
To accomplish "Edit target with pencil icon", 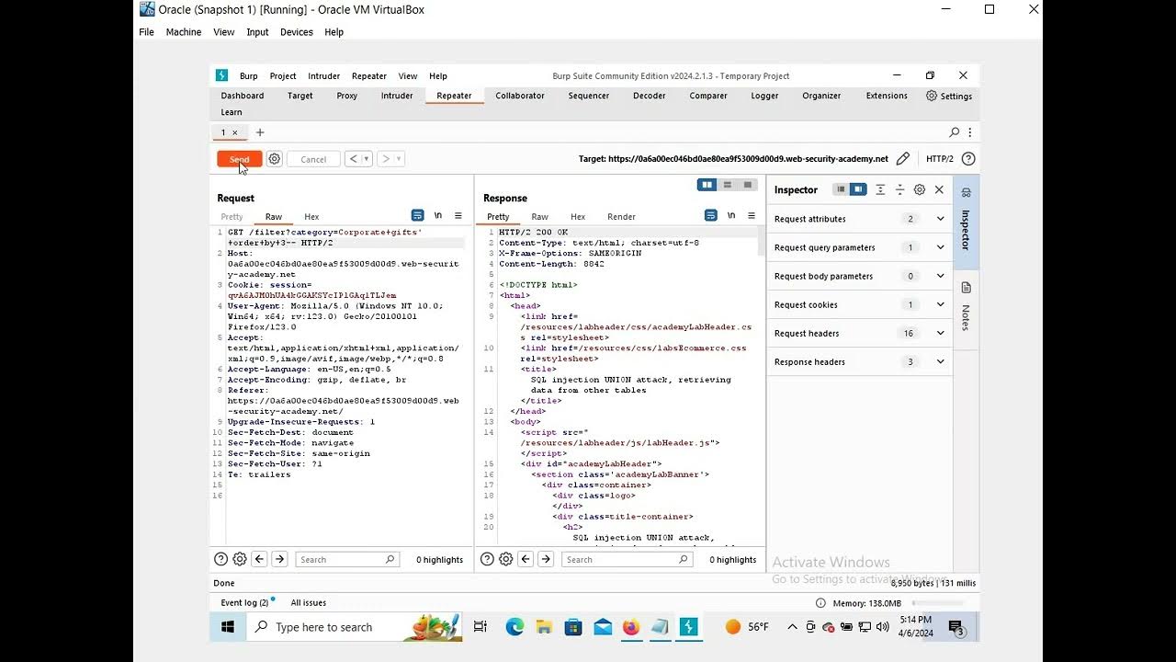I will [903, 159].
